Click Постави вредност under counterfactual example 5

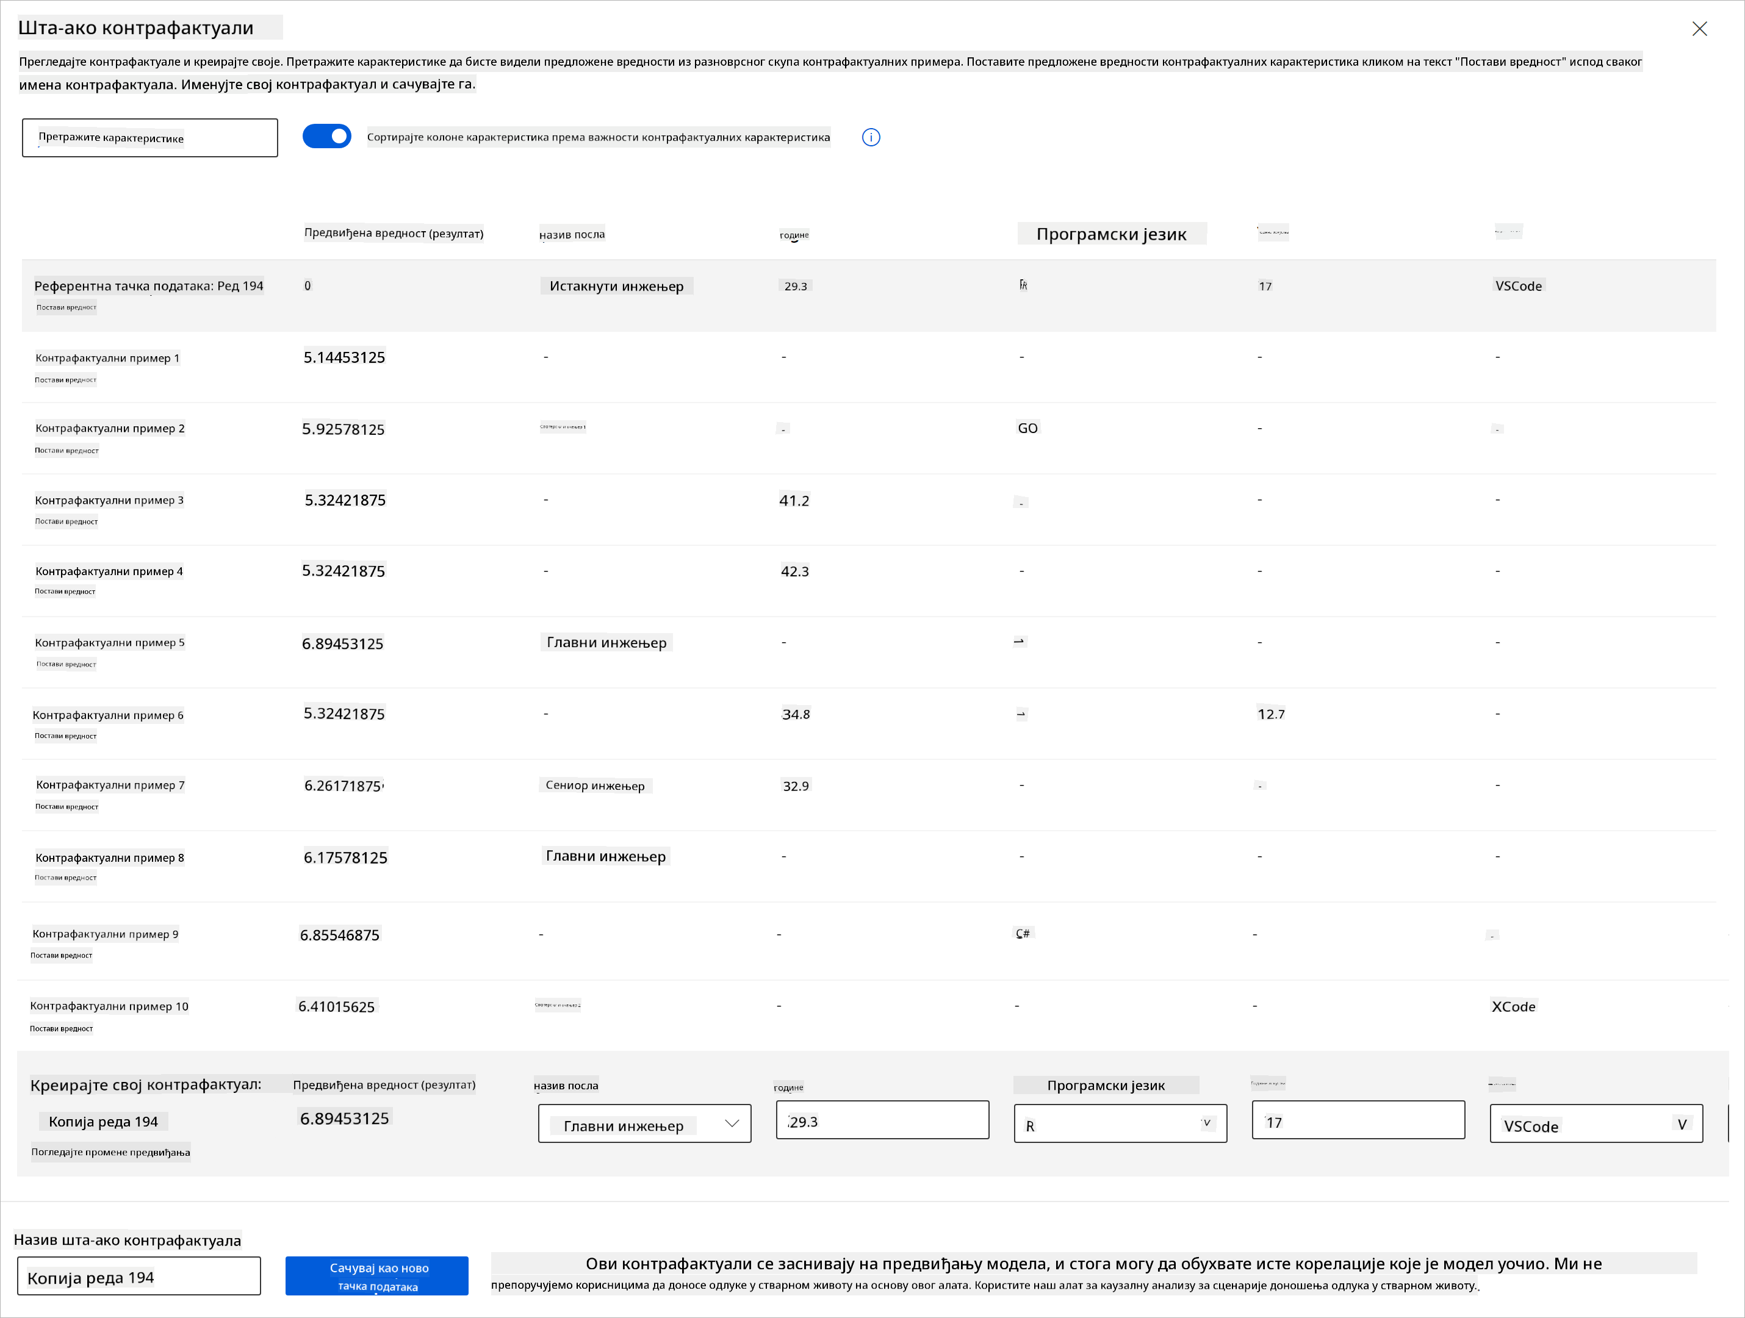point(67,664)
